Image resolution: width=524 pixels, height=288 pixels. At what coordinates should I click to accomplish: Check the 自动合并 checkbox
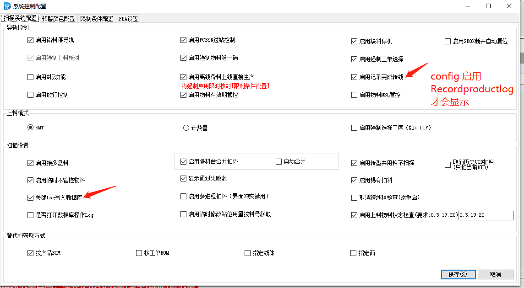[278, 161]
